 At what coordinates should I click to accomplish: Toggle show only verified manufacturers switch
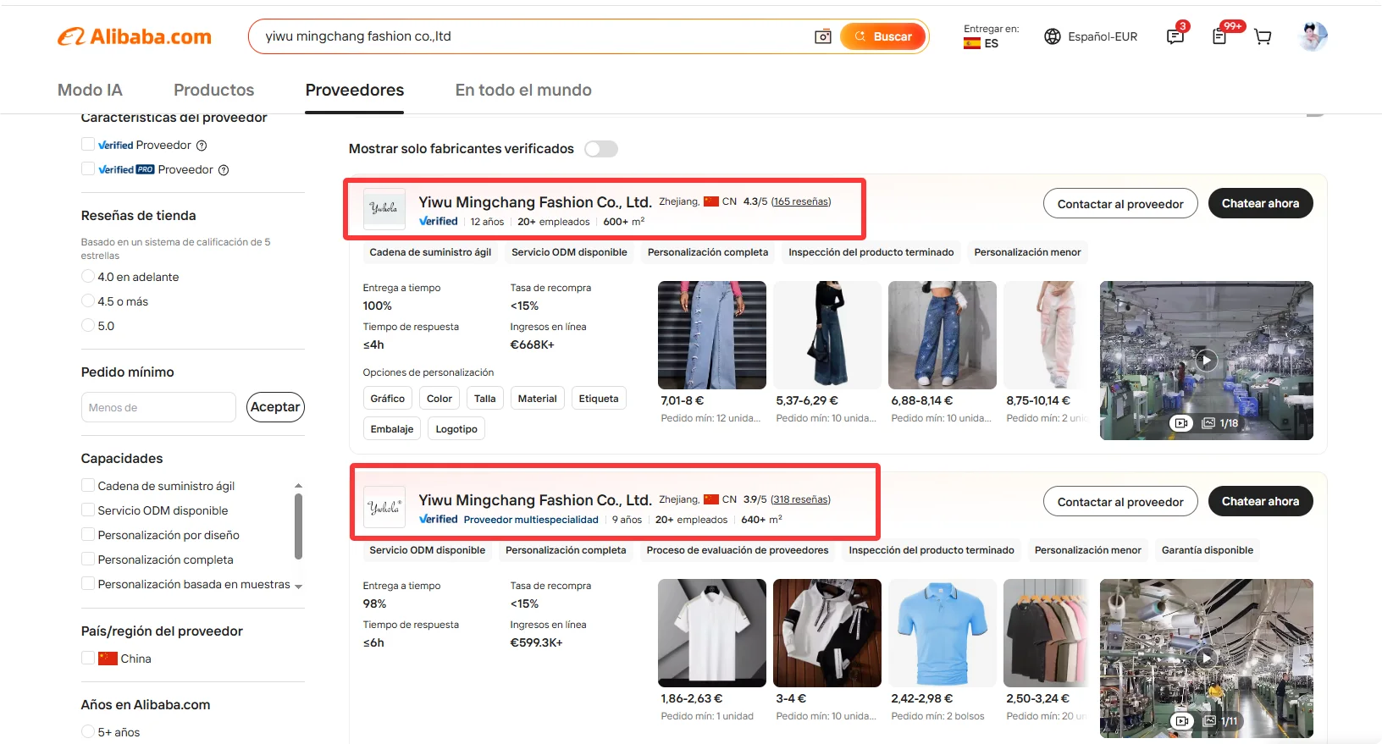[x=601, y=149]
